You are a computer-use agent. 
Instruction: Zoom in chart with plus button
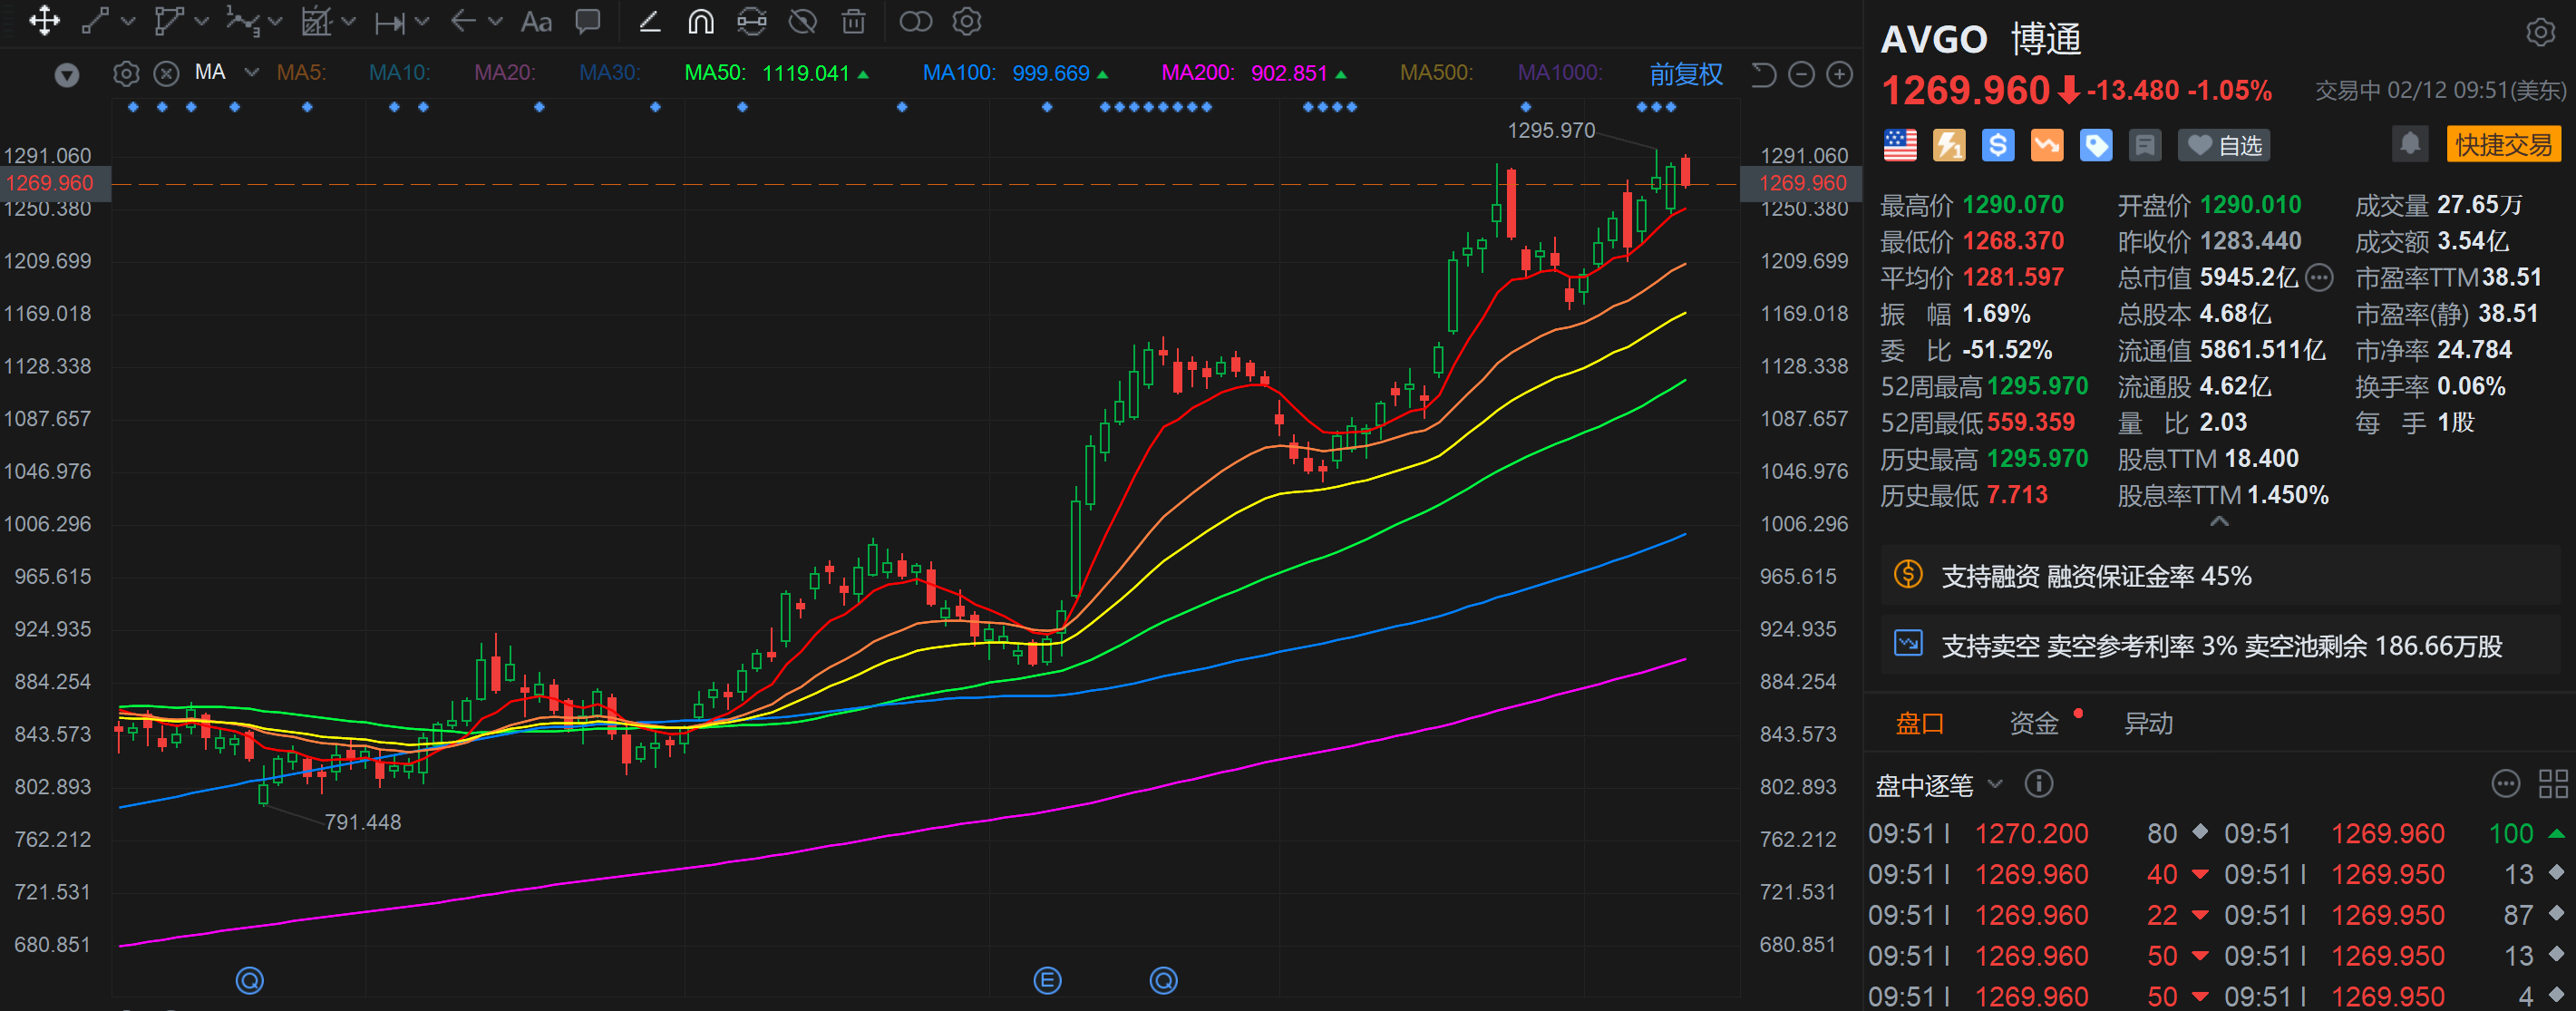(x=1840, y=75)
